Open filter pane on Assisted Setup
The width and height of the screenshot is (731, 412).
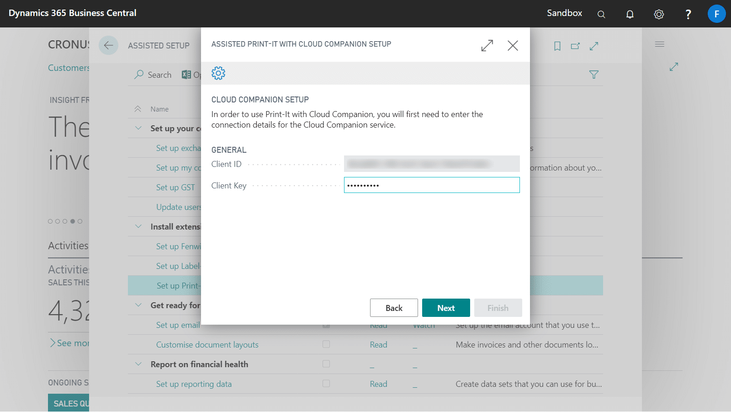[x=593, y=75]
